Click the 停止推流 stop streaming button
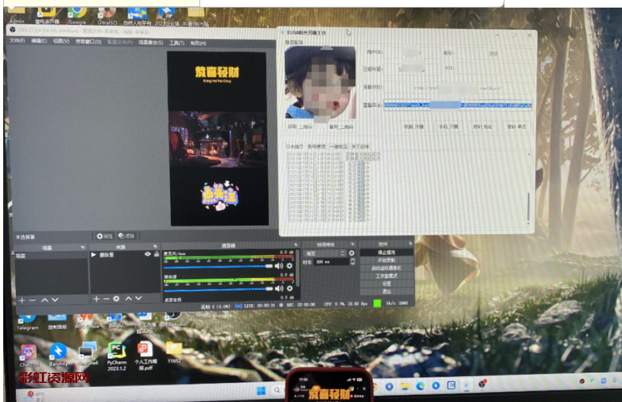This screenshot has height=402, width=622. coord(386,252)
